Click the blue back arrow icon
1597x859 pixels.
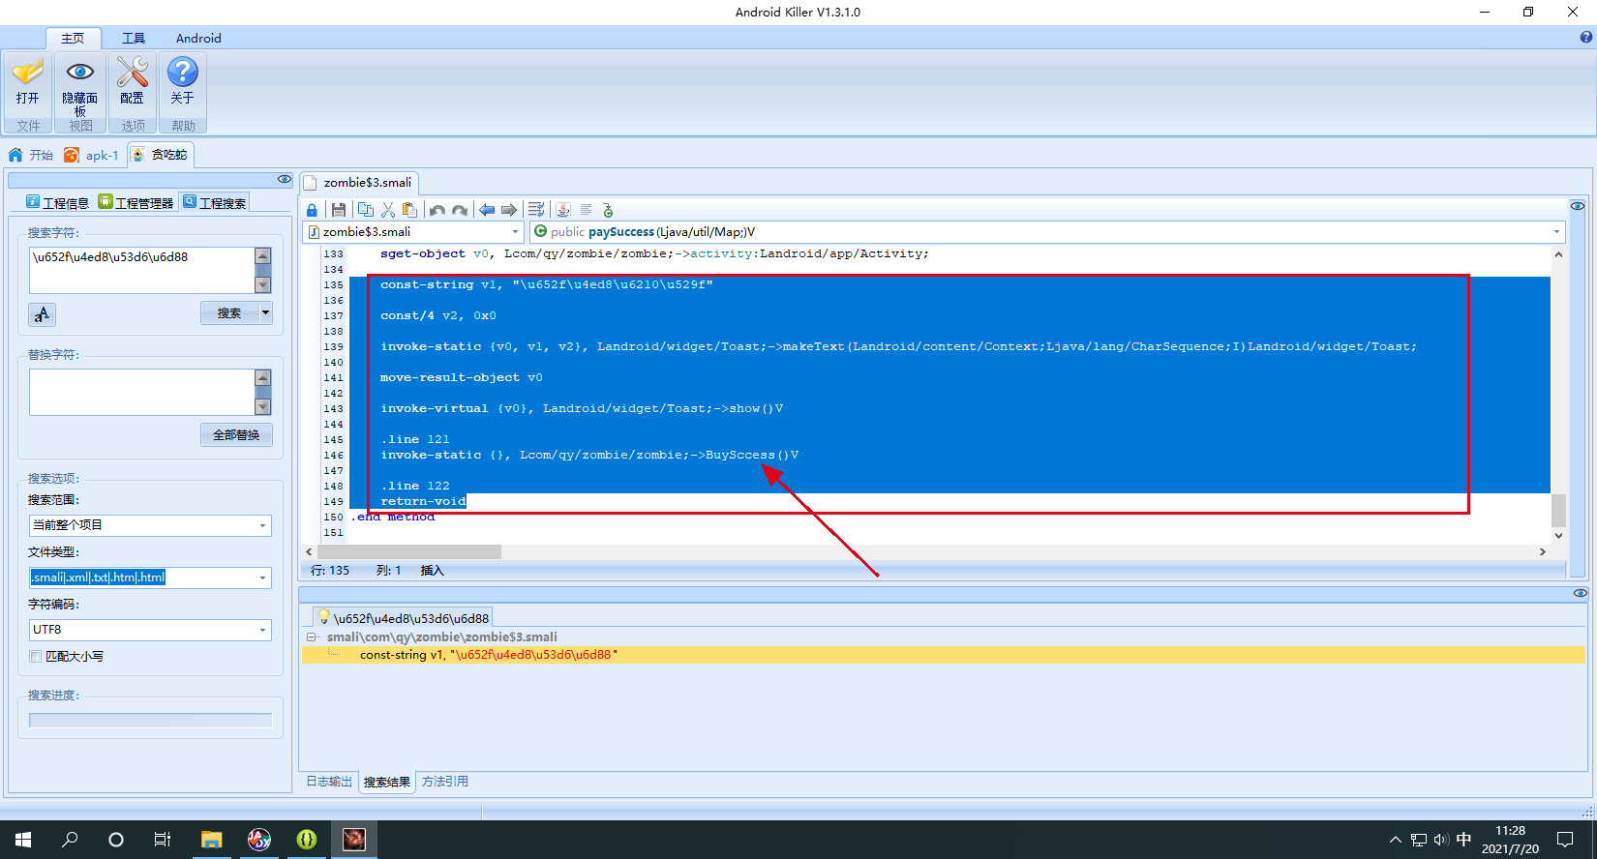coord(487,210)
